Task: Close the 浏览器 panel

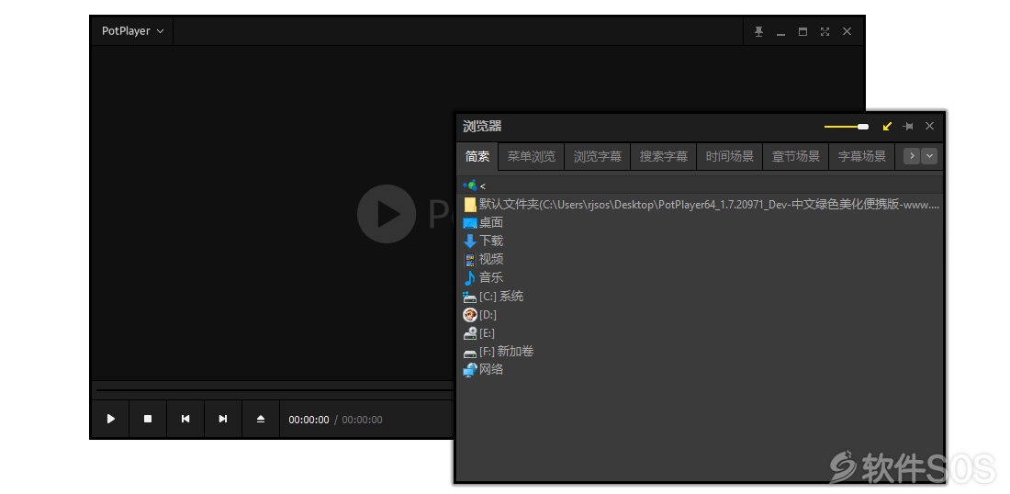Action: coord(929,126)
